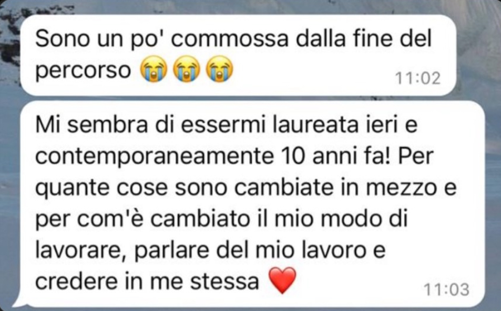This screenshot has height=311, width=501.
Task: Click the first crying face emoji
Action: 154,69
